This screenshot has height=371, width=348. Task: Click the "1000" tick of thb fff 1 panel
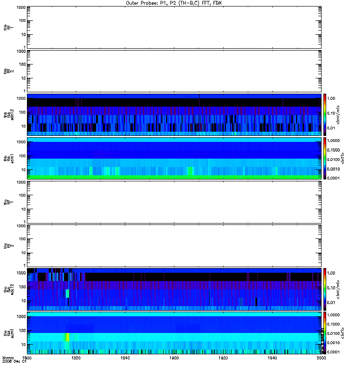(x=21, y=7)
